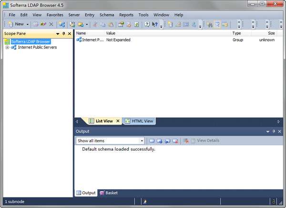286x208 pixels.
Task: Click previous message icon in Output toolbar
Action: point(167,141)
